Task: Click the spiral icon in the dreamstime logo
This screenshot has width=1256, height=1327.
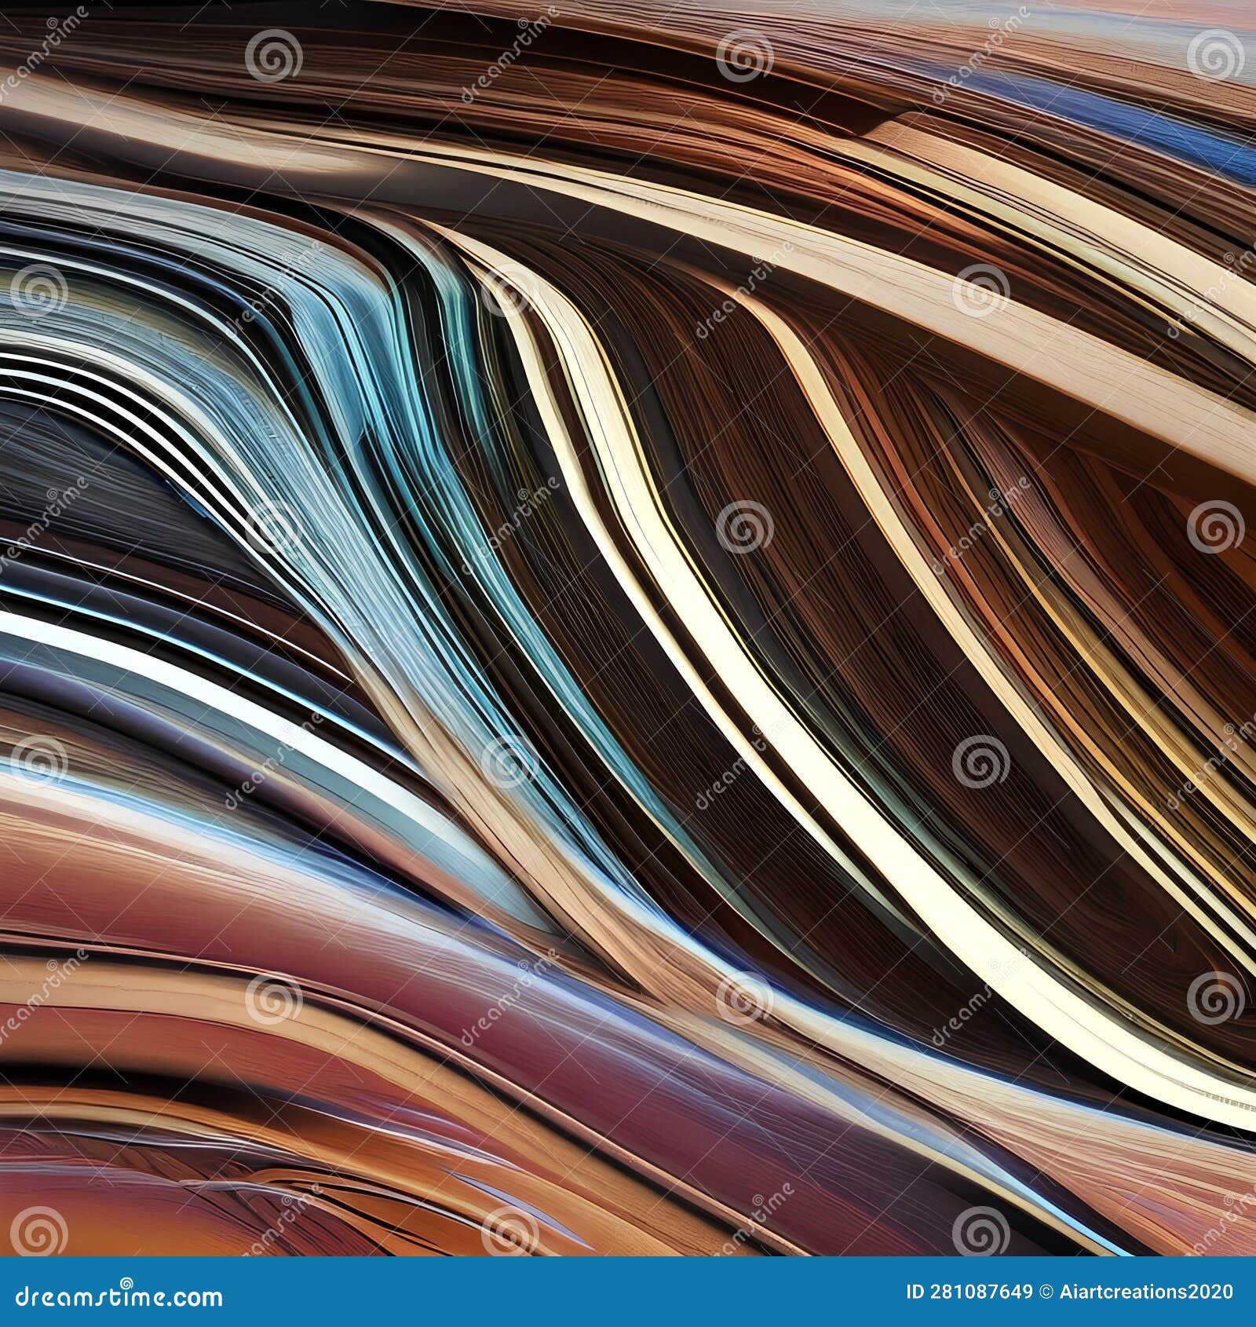Action: (x=128, y=1282)
